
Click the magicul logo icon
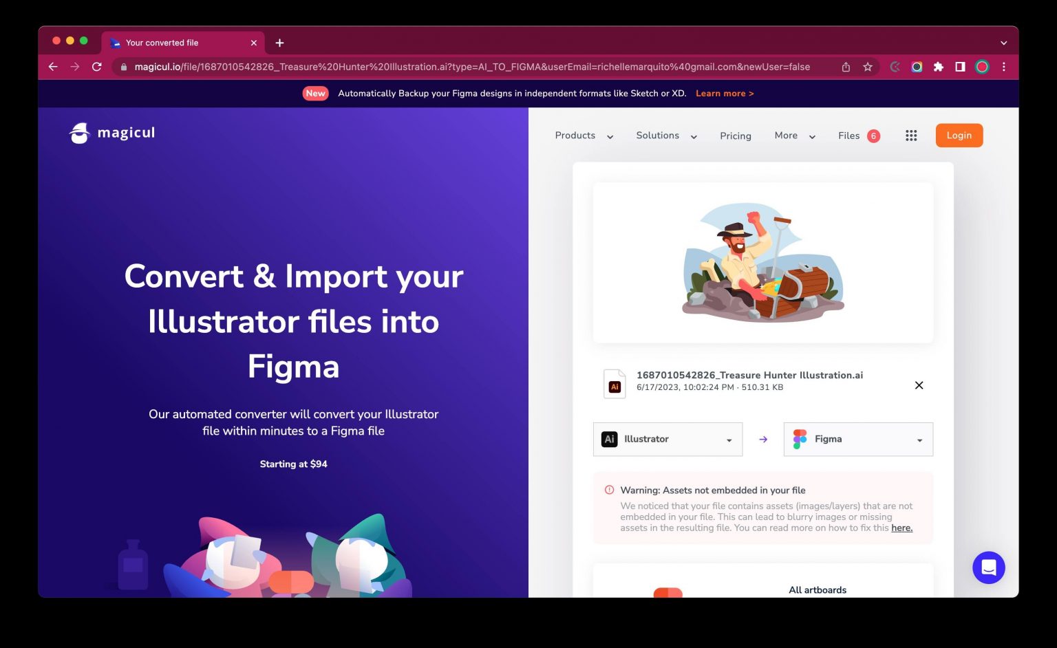[78, 133]
